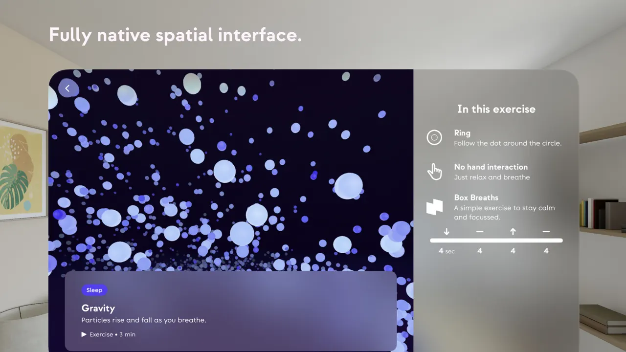626x352 pixels.
Task: Click the breath timing progress bar
Action: (496, 241)
